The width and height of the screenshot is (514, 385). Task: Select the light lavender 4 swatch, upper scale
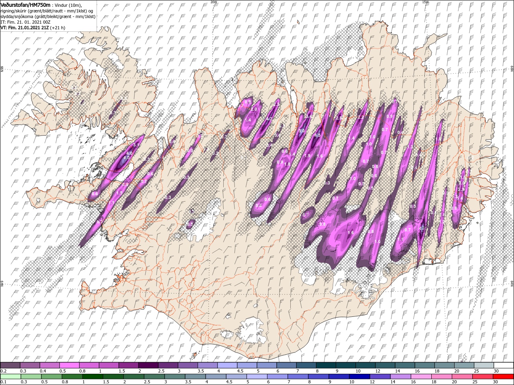pyautogui.click(x=227, y=365)
